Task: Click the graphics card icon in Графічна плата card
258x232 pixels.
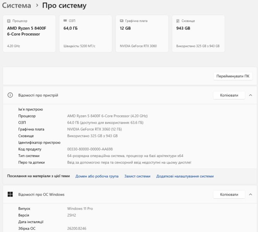Action: pyautogui.click(x=122, y=21)
